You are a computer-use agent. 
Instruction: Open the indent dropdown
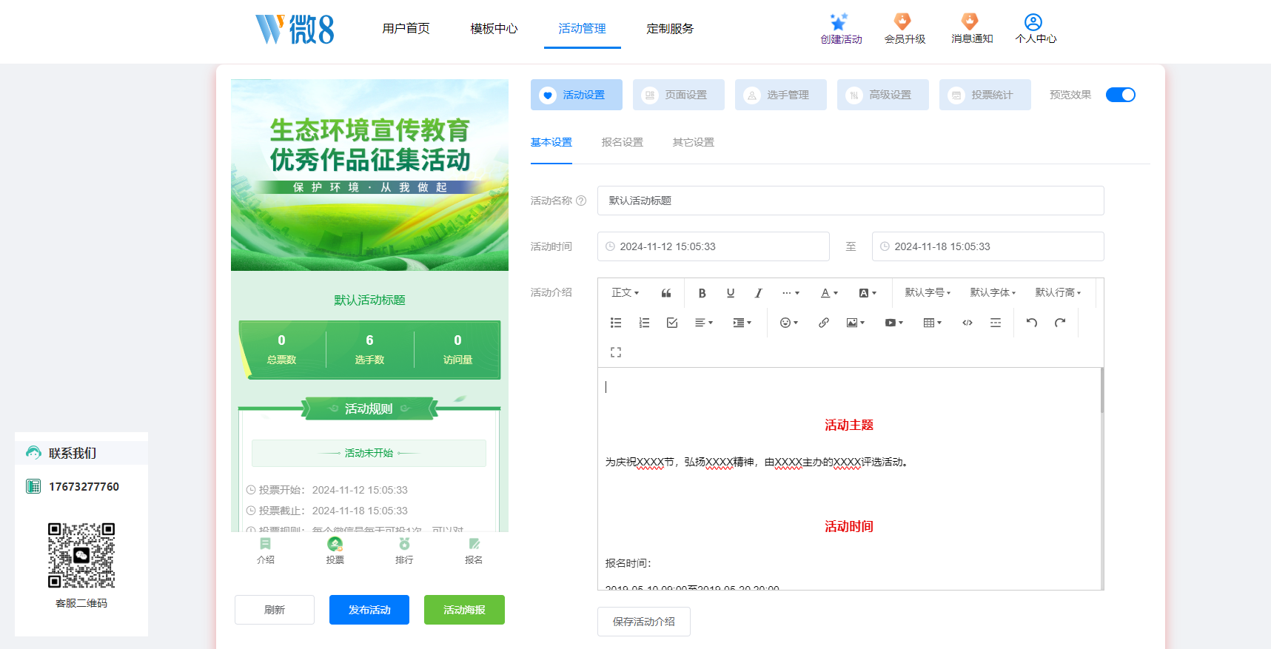click(742, 323)
